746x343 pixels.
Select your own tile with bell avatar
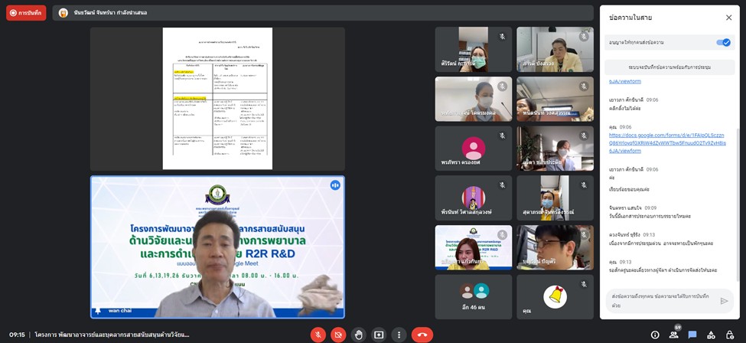point(555,297)
